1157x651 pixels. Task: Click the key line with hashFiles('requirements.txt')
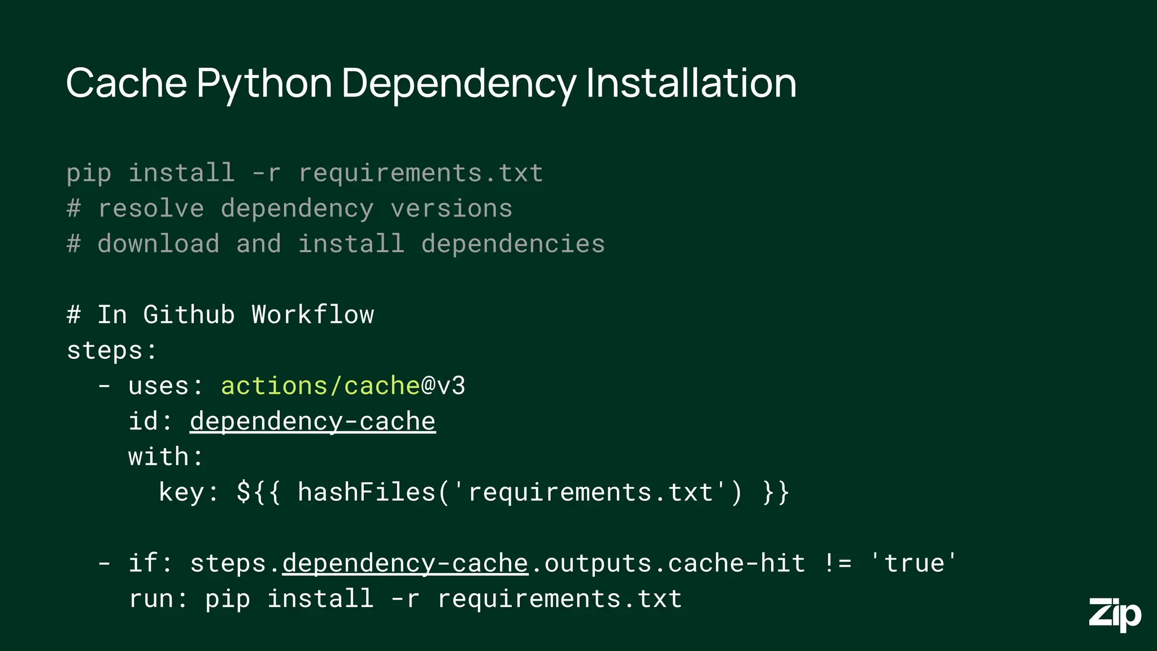pos(473,492)
